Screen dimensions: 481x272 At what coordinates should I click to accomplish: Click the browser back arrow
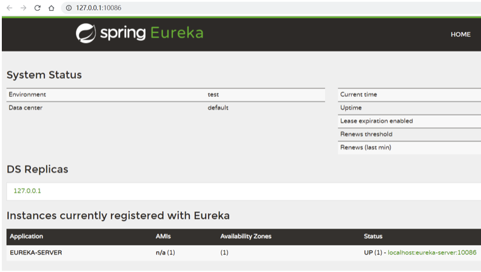[x=10, y=8]
